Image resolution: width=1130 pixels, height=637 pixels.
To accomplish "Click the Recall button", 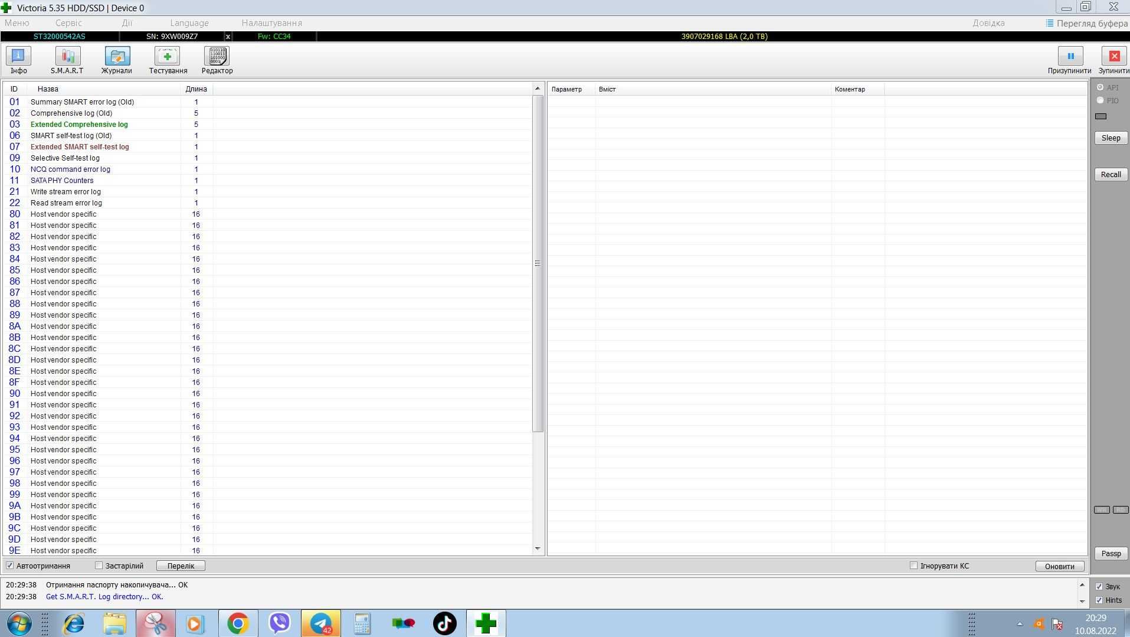I will click(x=1111, y=175).
